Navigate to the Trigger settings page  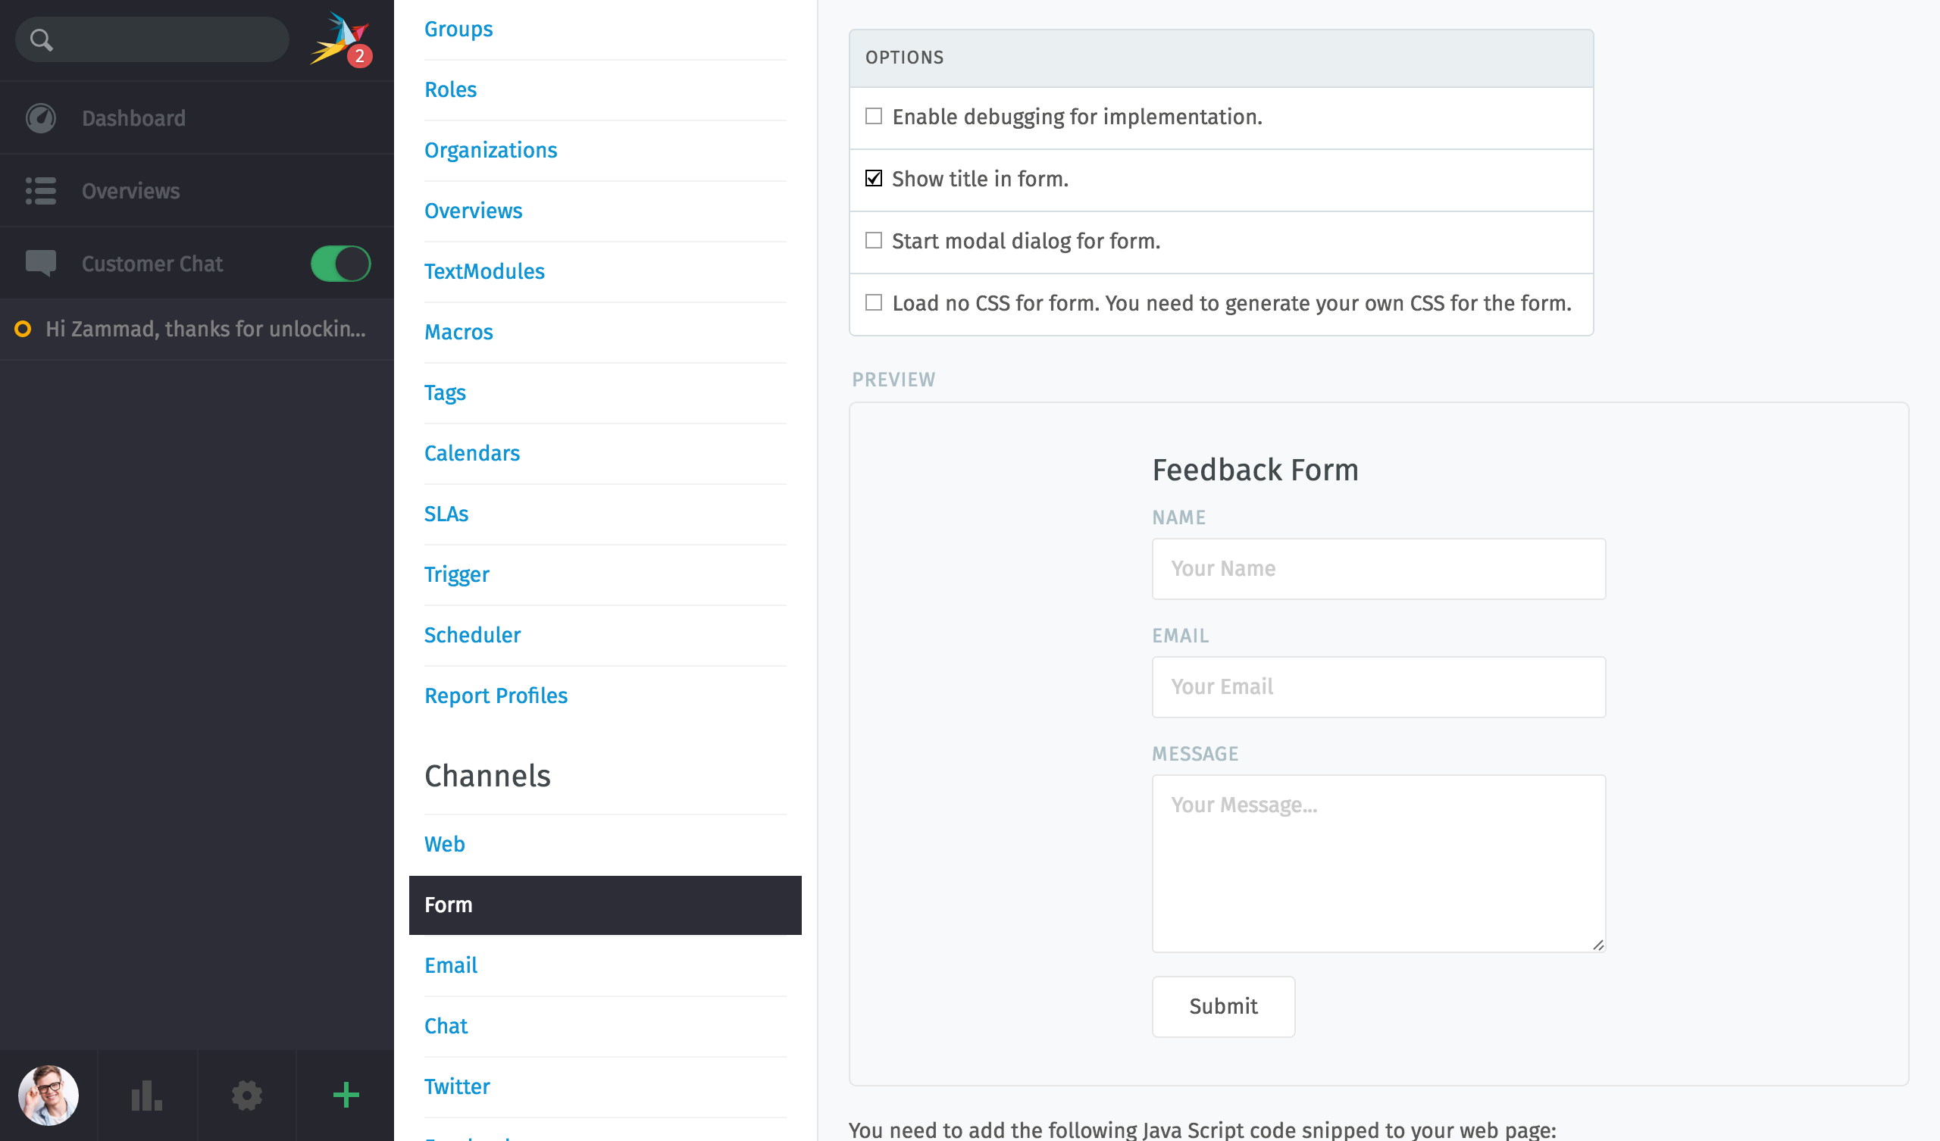(x=458, y=574)
